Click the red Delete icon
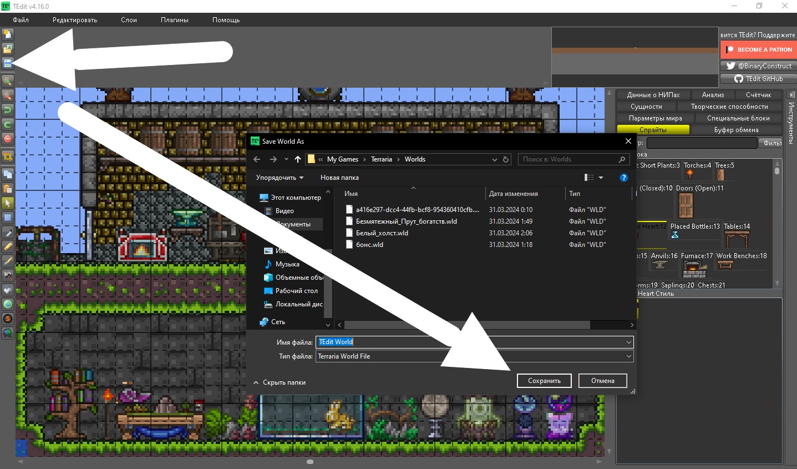Image resolution: width=797 pixels, height=469 pixels. click(8, 139)
